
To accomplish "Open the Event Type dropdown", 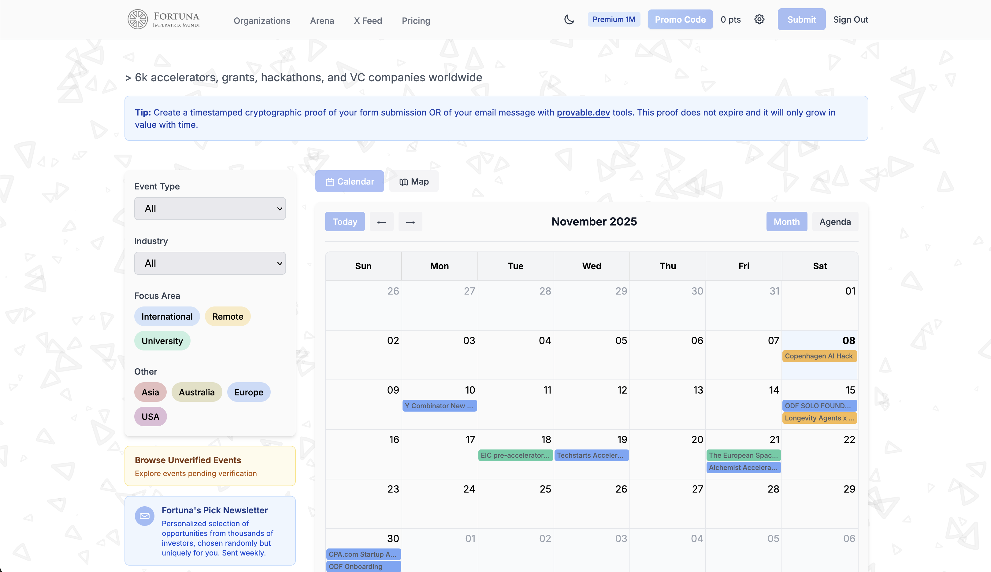I will click(210, 208).
